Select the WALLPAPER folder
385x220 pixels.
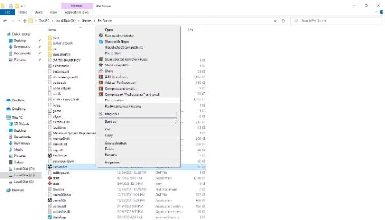point(61,54)
